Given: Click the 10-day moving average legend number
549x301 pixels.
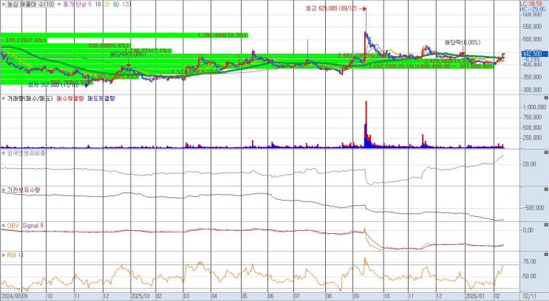Looking at the screenshot, I should 98,4.
